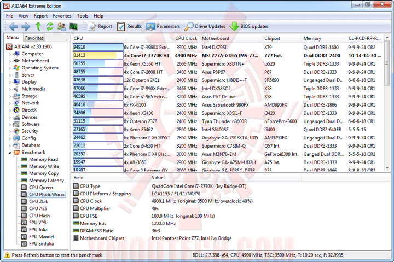Select the Software icon in tree
This screenshot has height=262, width=394.
coord(16,124)
